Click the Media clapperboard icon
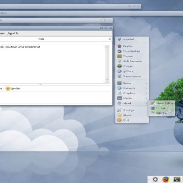The height and width of the screenshot is (183, 183). coord(119,98)
